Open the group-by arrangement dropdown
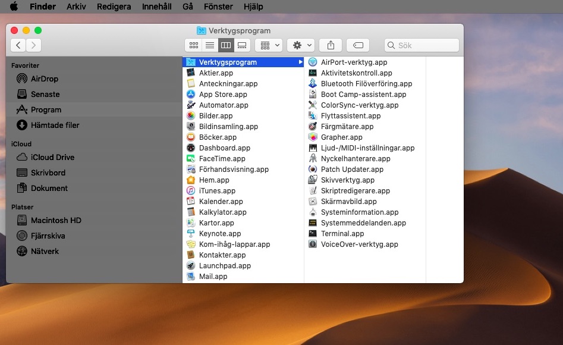 point(269,45)
